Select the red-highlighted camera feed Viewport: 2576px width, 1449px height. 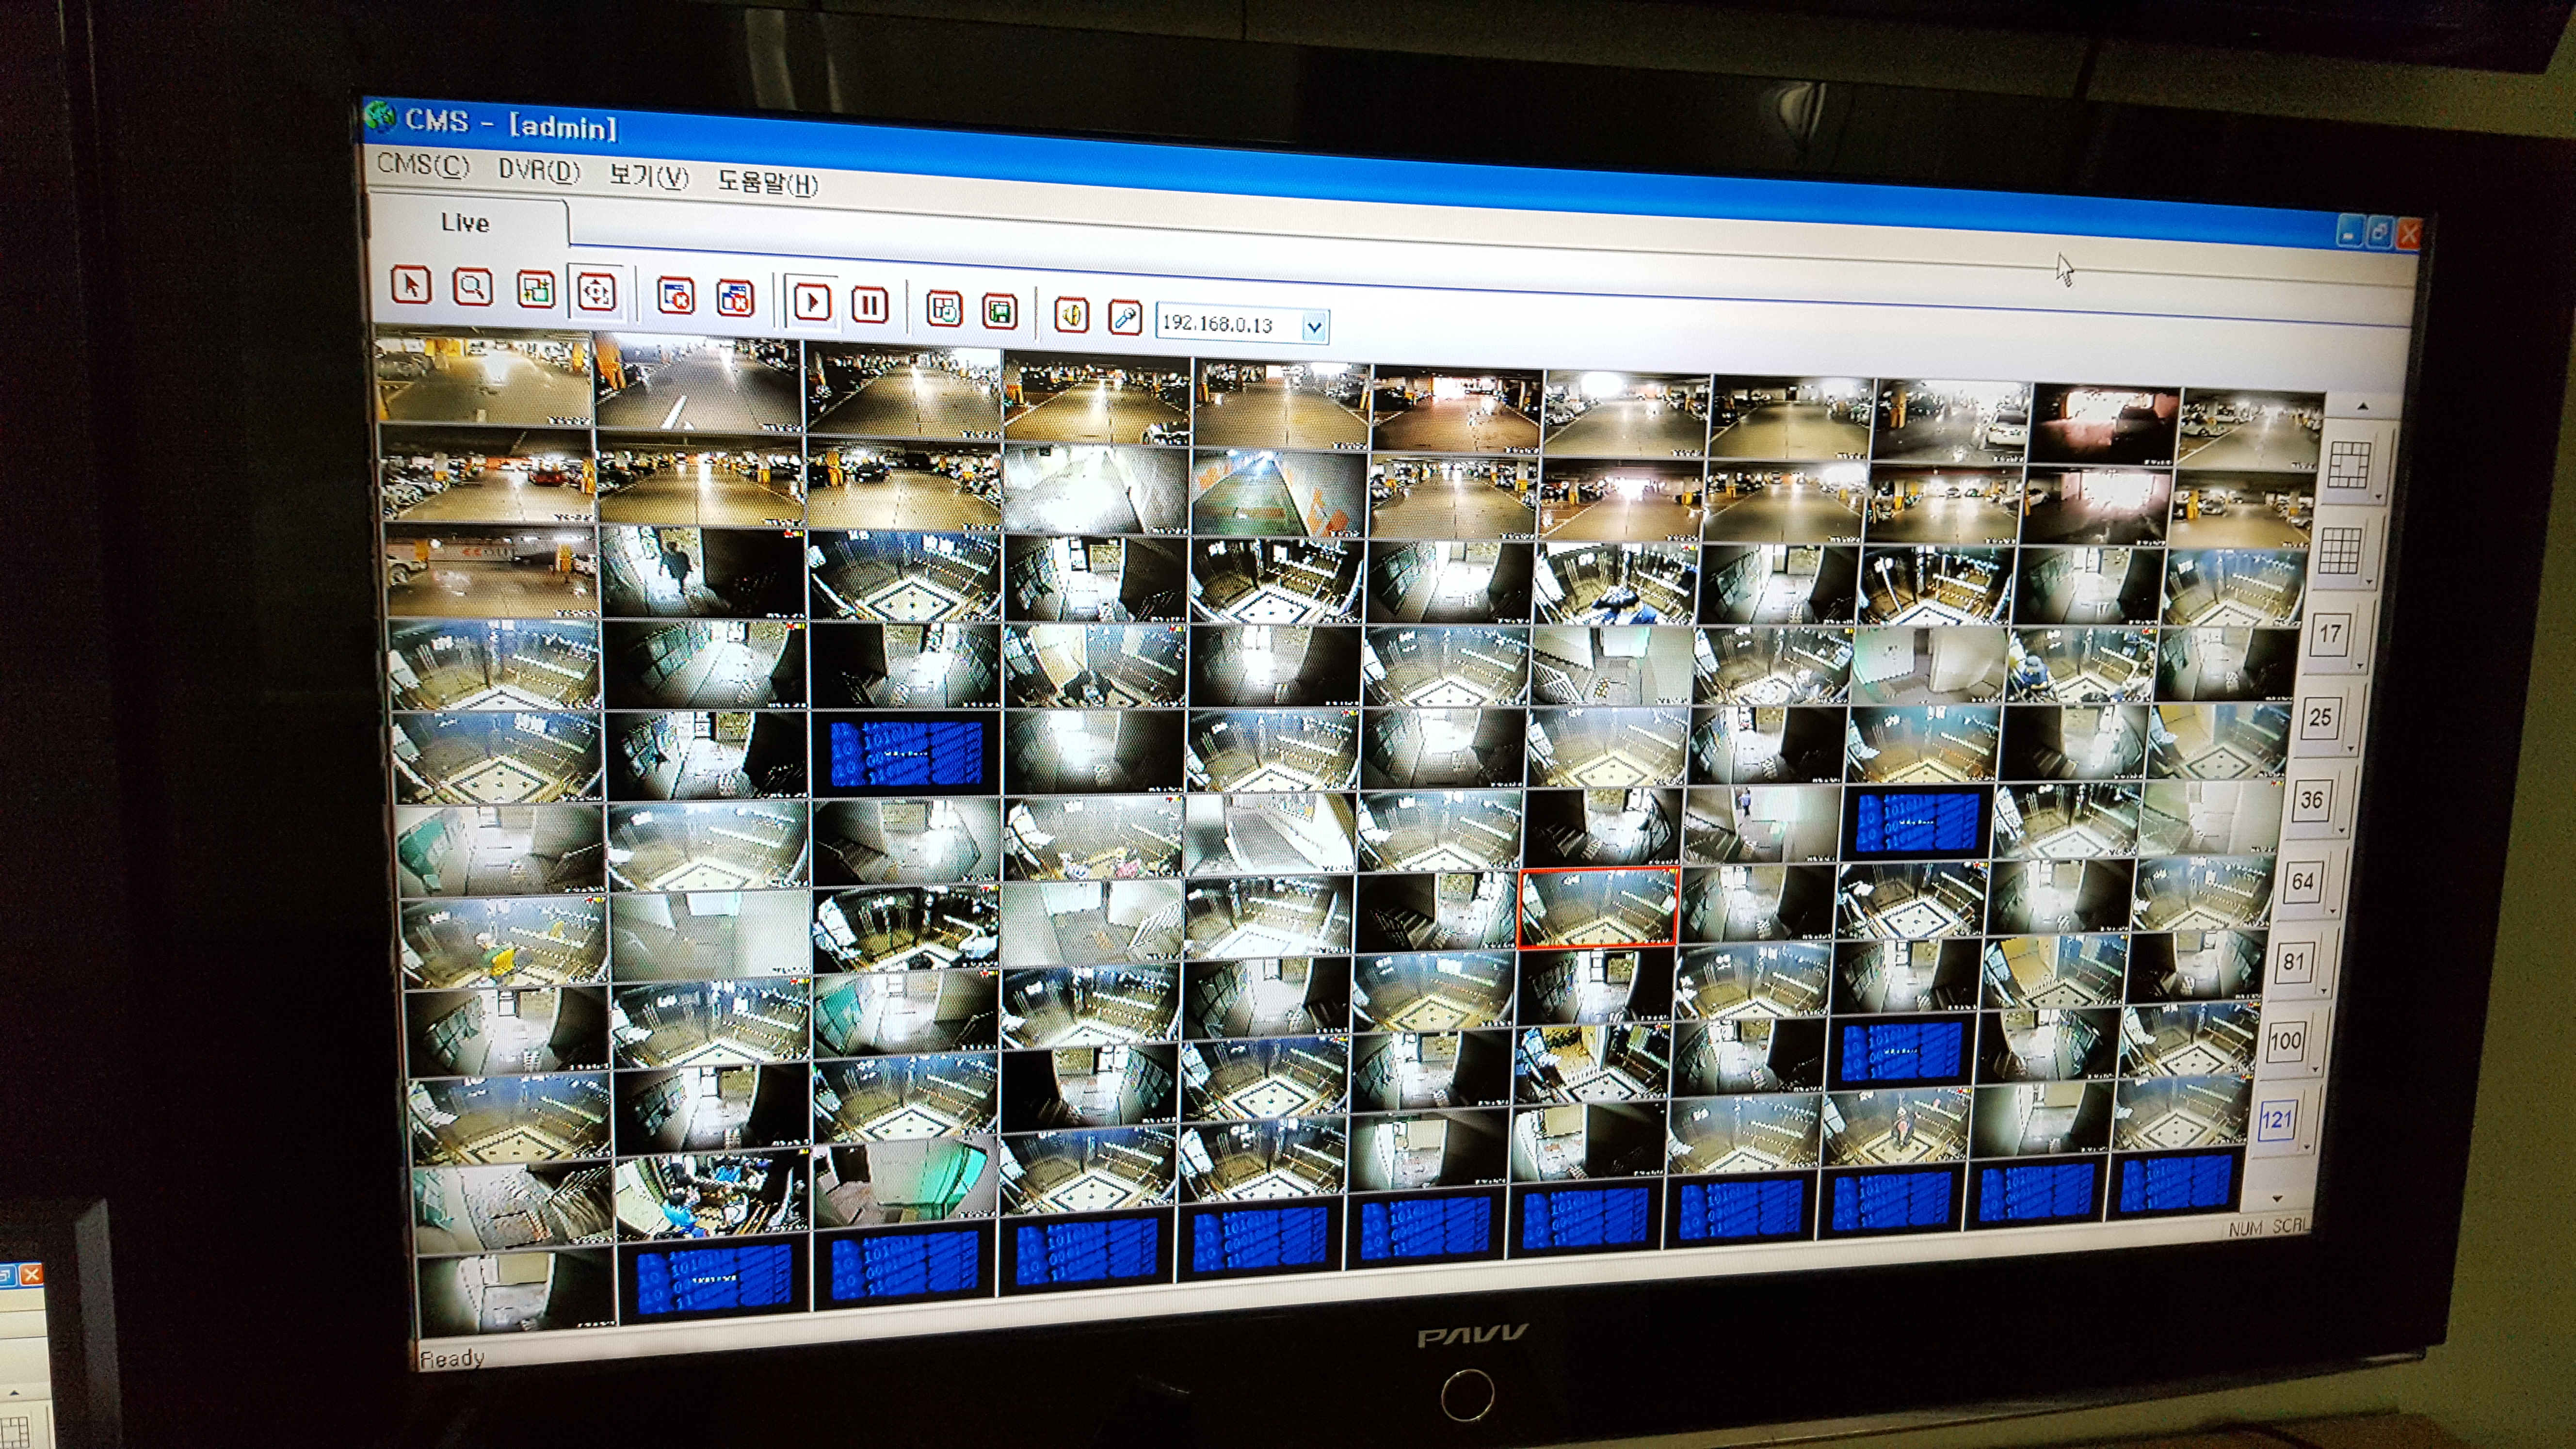click(1597, 908)
